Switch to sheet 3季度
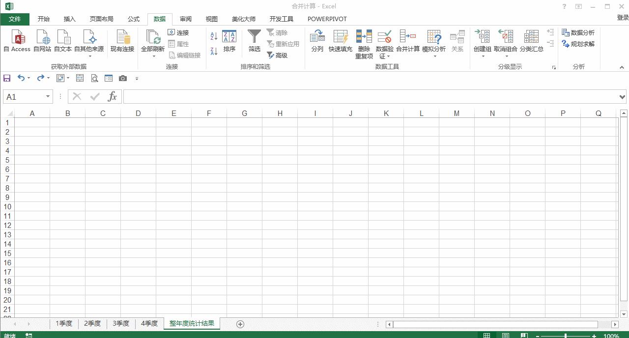 (121, 323)
